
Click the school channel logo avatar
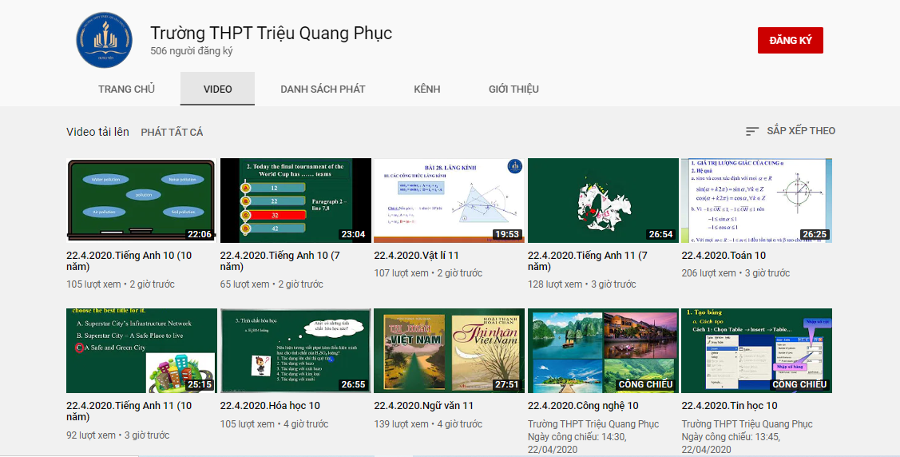point(104,40)
